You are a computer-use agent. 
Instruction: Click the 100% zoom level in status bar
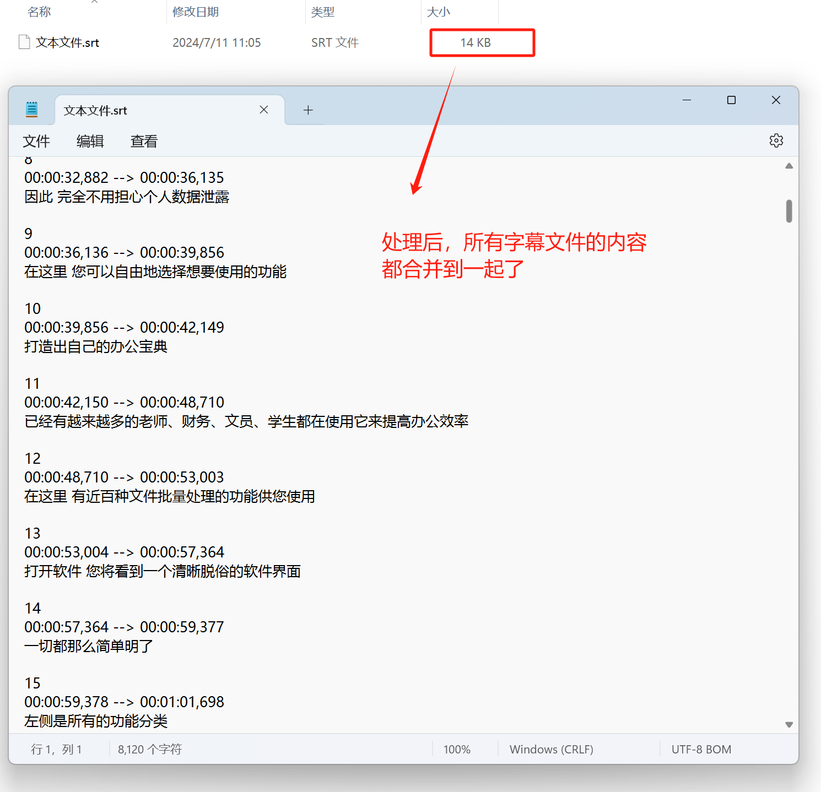tap(457, 750)
